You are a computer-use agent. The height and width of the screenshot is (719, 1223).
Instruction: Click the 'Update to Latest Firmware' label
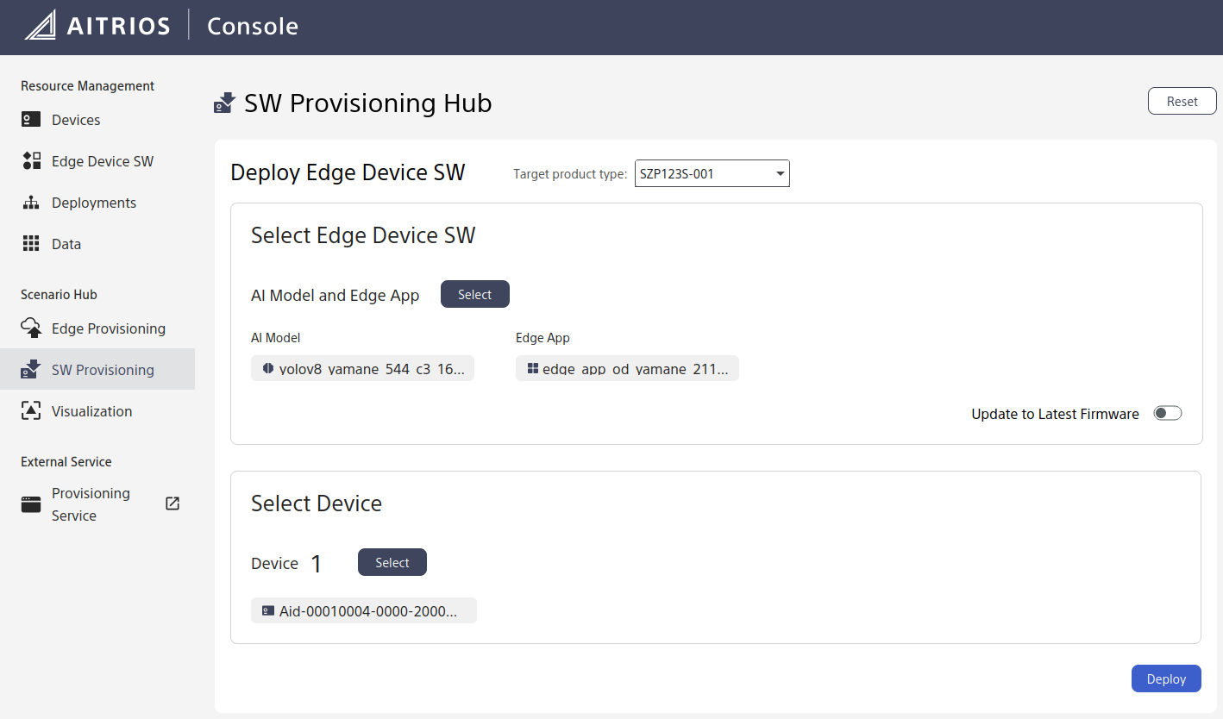click(1055, 414)
